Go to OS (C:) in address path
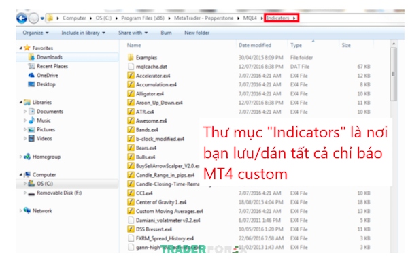The image size is (408, 260). pyautogui.click(x=103, y=18)
